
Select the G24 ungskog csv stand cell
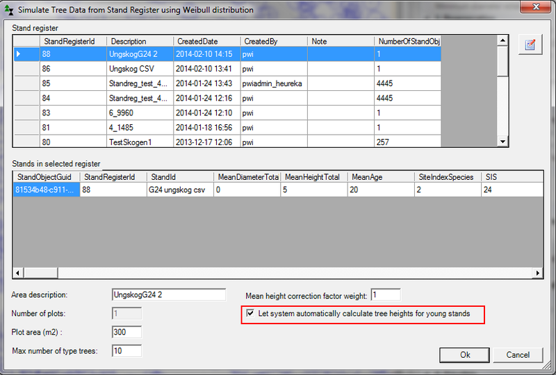(x=179, y=190)
